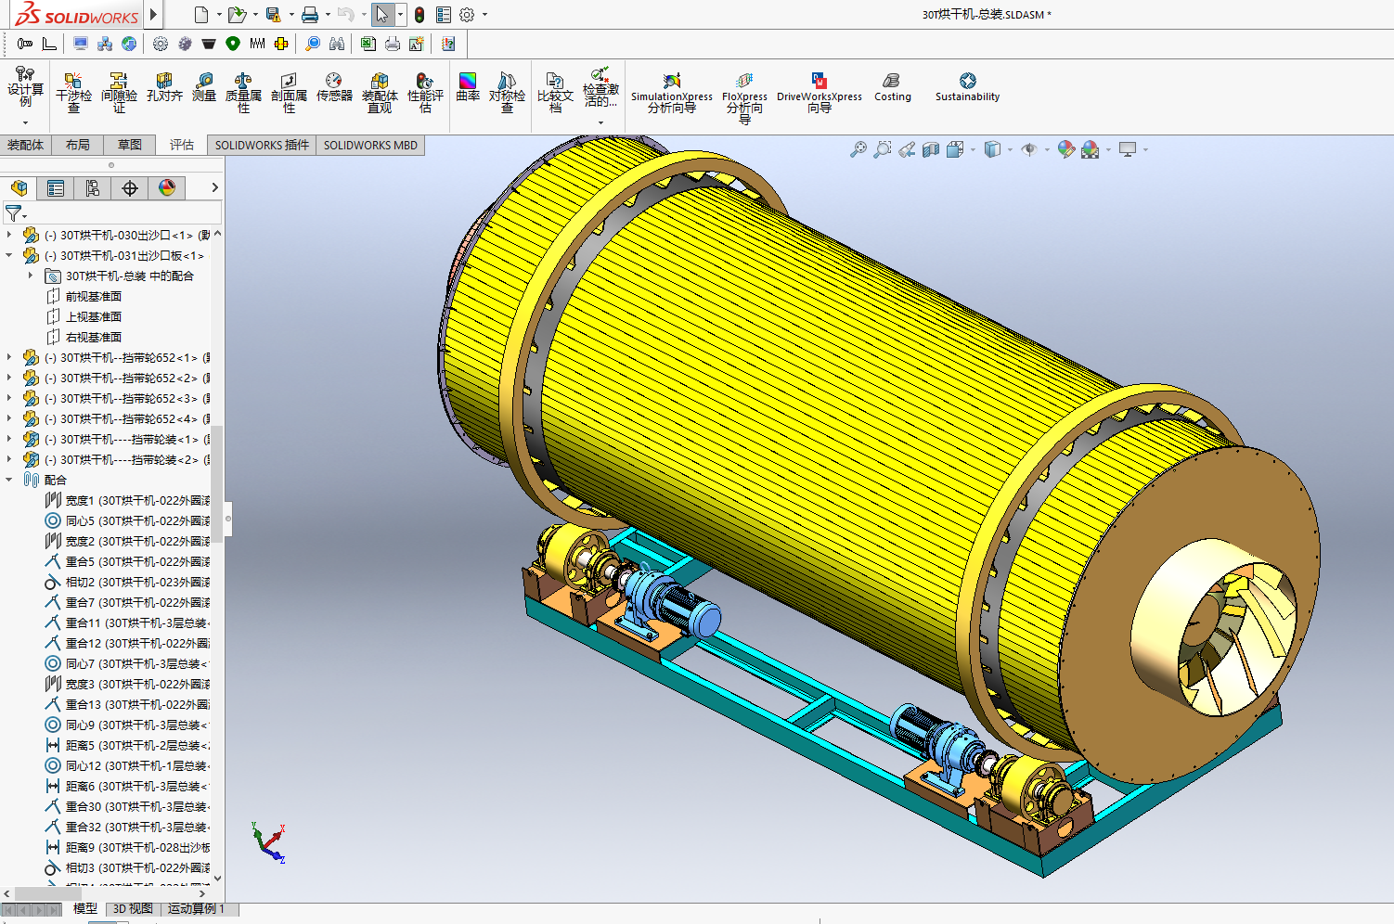Select the 相切2 mate
The height and width of the screenshot is (924, 1394).
click(x=127, y=582)
